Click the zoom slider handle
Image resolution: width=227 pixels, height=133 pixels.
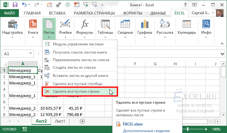(x=188, y=129)
